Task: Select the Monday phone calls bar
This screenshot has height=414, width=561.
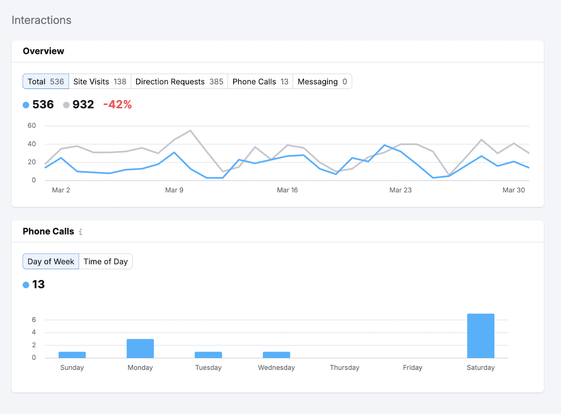Action: 140,348
